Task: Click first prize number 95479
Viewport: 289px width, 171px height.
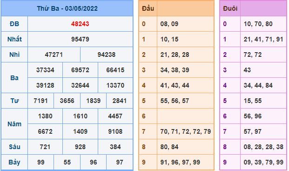Action: (80, 39)
